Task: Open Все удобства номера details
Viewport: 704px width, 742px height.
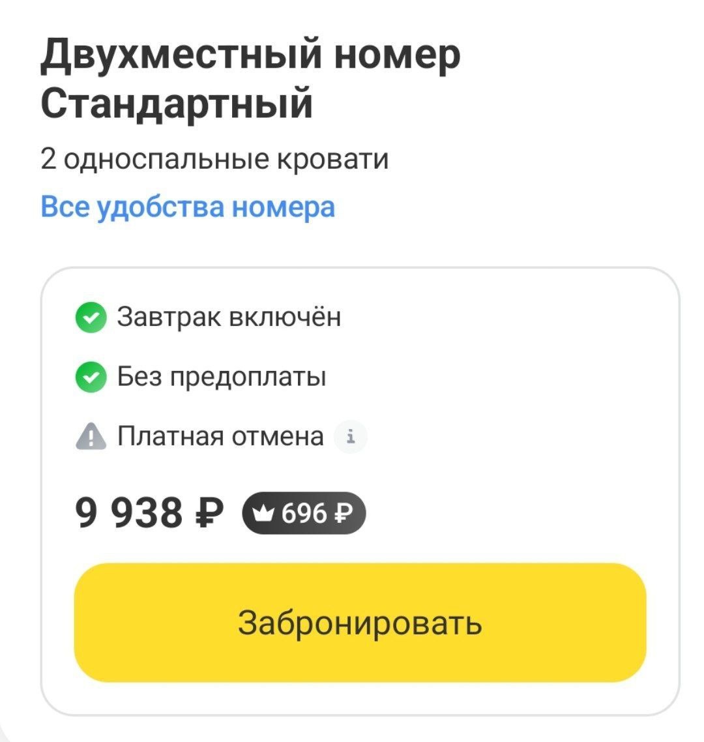Action: click(x=188, y=207)
